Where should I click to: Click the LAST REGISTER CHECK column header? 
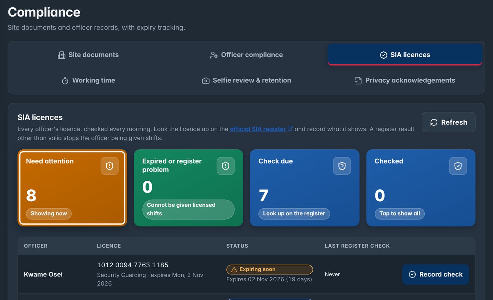(x=357, y=246)
